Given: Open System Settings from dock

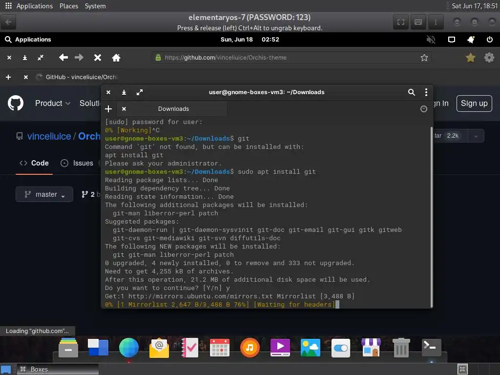Looking at the screenshot, I should (340, 348).
